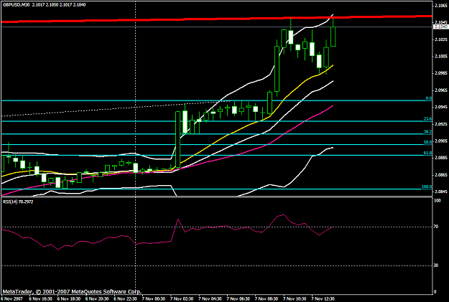Click the RSI(14) 70.2972 indicator label
This screenshot has height=302, width=449.
[18, 202]
